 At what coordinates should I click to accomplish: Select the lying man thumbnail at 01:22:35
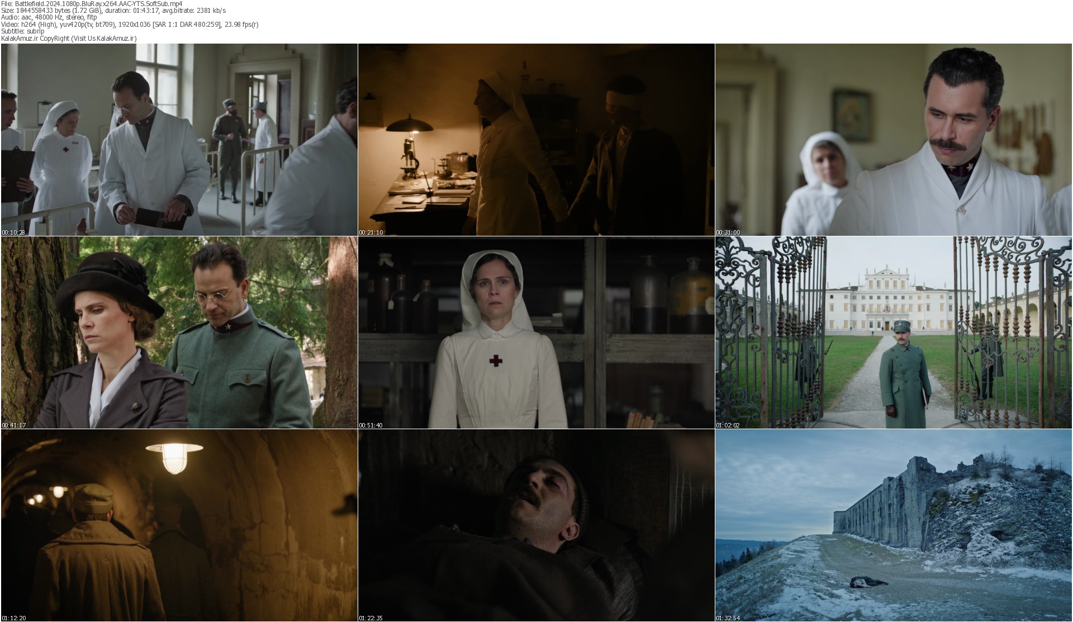pyautogui.click(x=536, y=525)
